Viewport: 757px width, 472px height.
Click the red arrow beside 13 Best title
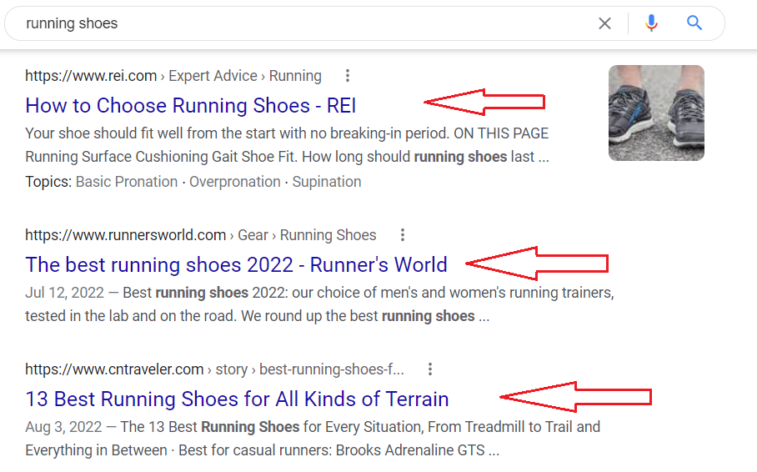click(575, 397)
